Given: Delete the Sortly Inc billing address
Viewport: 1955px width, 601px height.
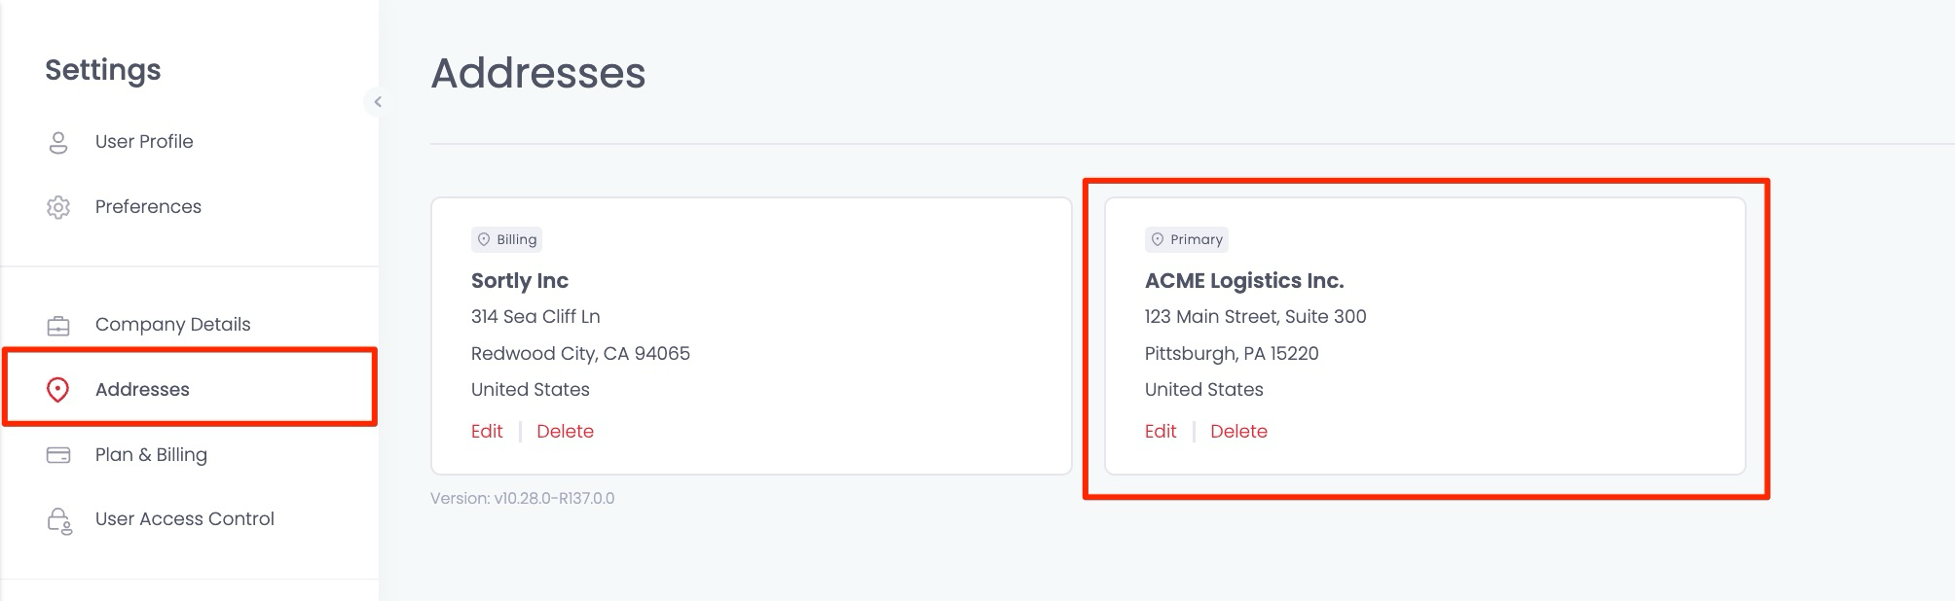Looking at the screenshot, I should point(565,431).
